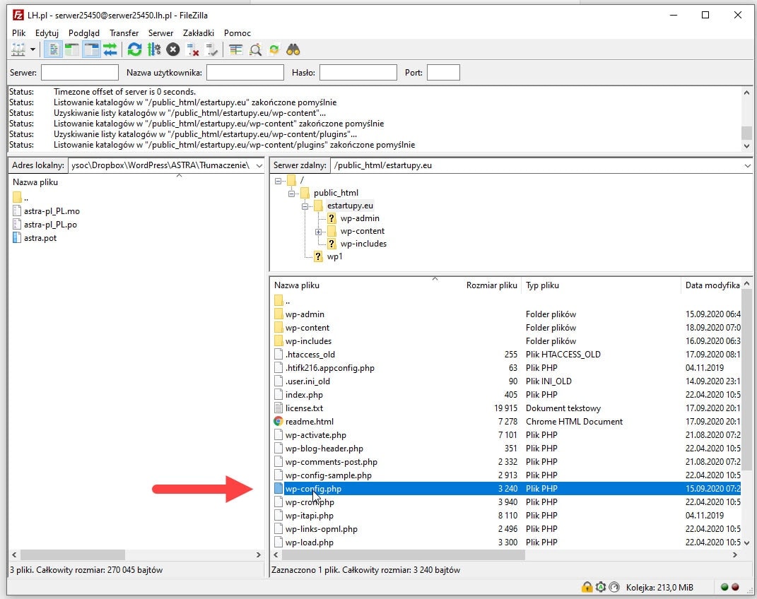This screenshot has width=757, height=599.
Task: Open the directory listing filters dialog
Action: coord(236,49)
